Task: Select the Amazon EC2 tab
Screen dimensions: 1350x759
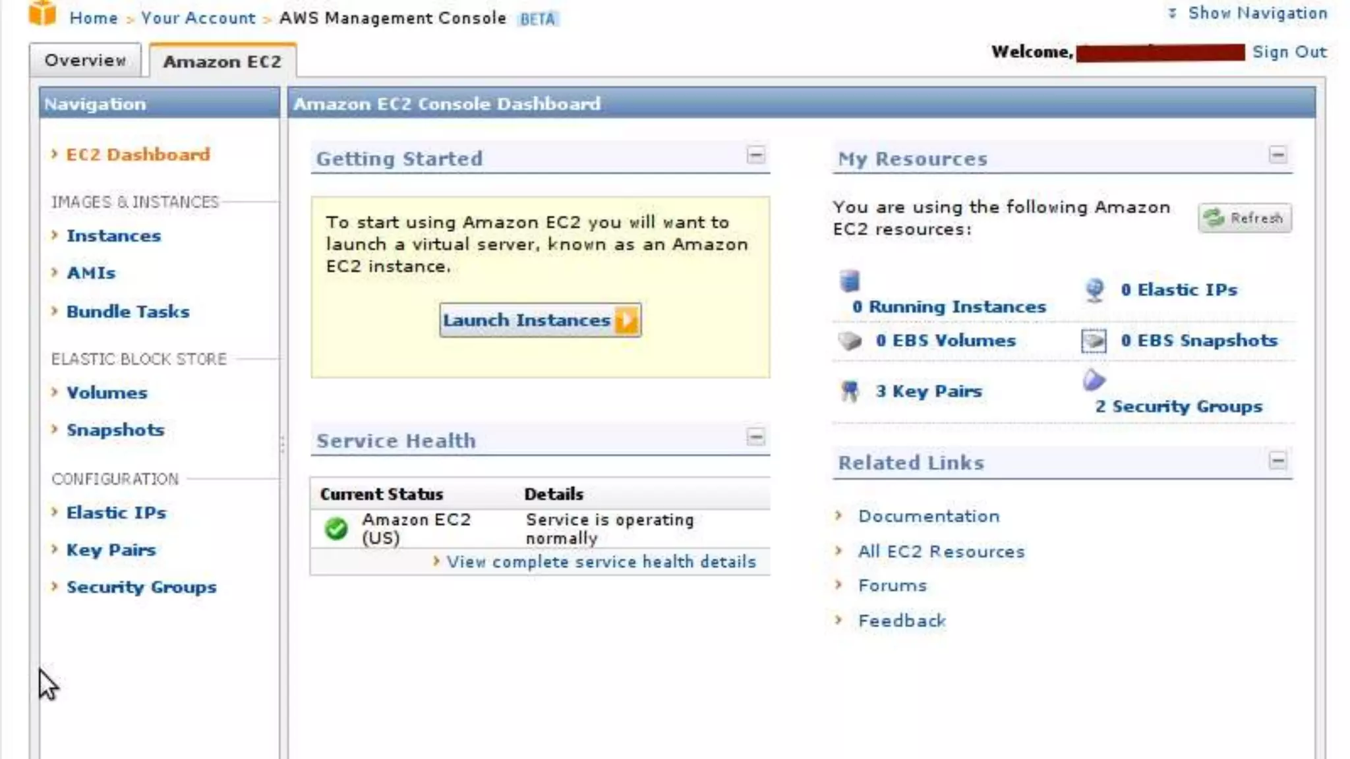Action: tap(222, 62)
